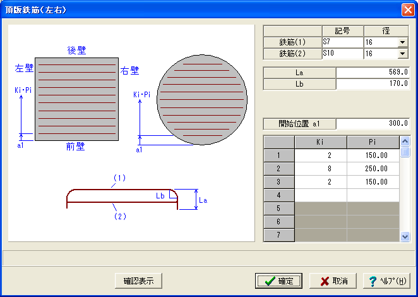The image size is (418, 297).
Task: Select the Pi cell in row 3
Action: pos(373,182)
